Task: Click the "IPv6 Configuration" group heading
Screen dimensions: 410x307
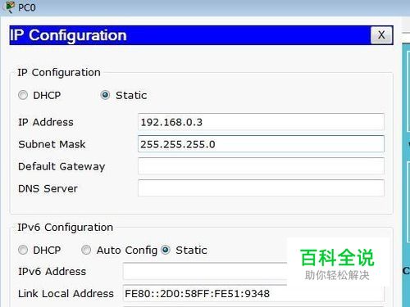Action: point(66,228)
